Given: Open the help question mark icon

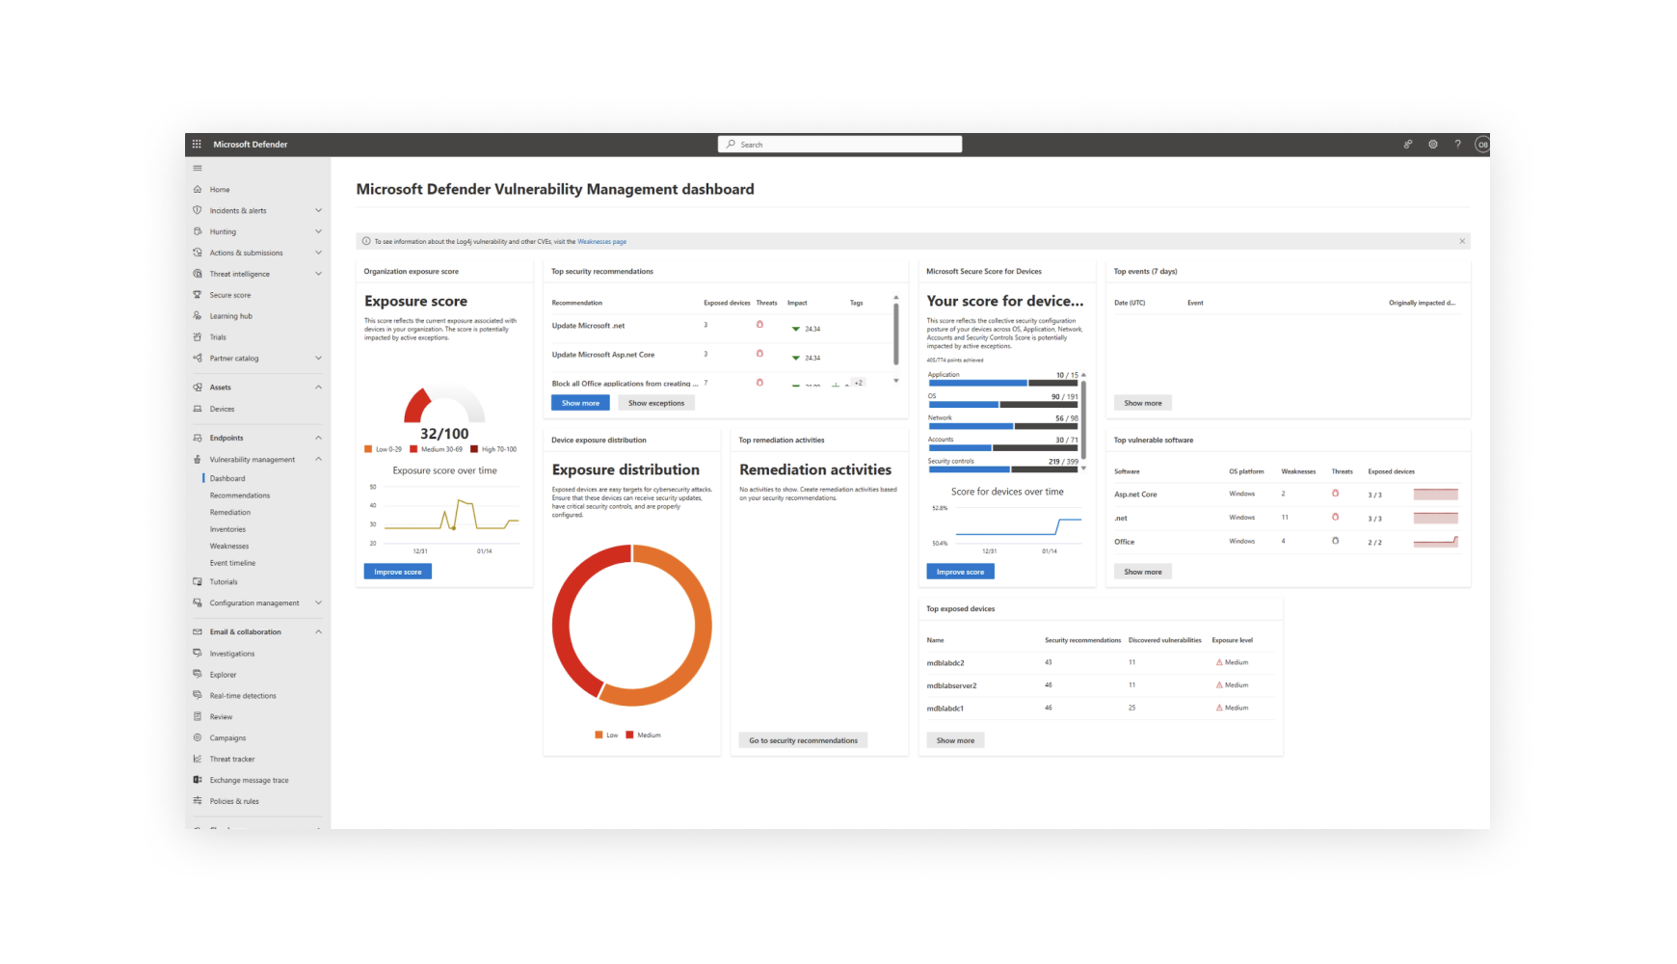Looking at the screenshot, I should point(1458,145).
